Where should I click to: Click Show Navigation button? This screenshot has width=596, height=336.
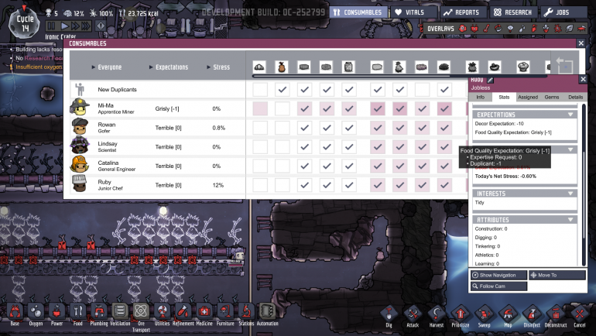click(x=498, y=275)
